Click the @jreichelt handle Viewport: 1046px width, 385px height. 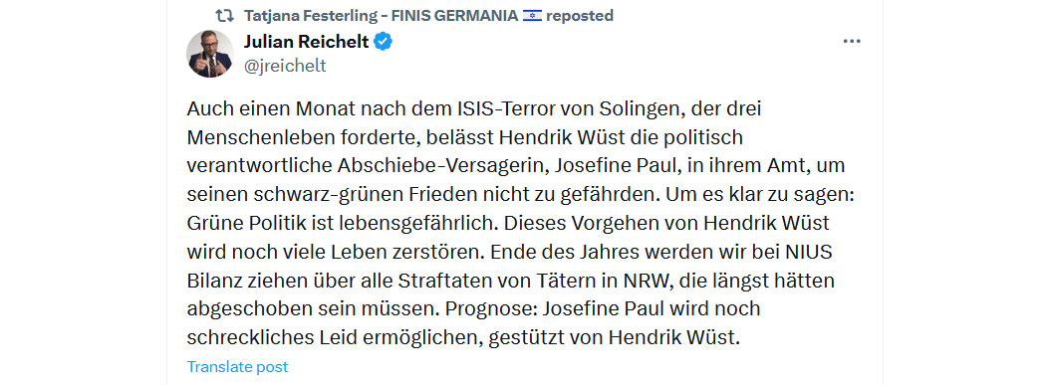(x=285, y=66)
